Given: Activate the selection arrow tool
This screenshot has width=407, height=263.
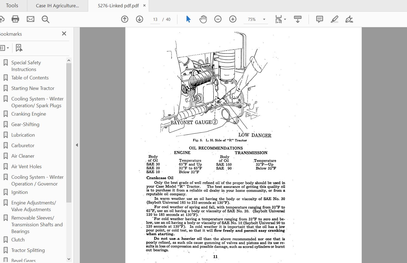Looking at the screenshot, I should click(x=188, y=19).
